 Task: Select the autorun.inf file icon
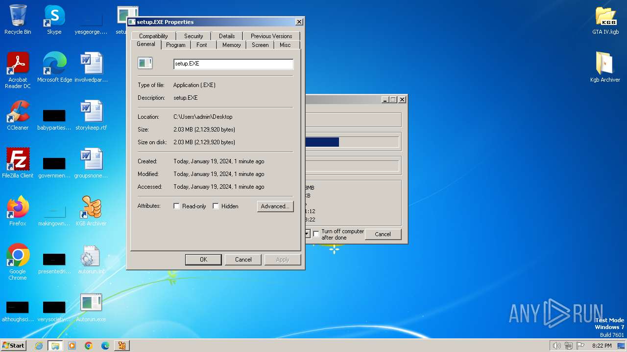91,259
